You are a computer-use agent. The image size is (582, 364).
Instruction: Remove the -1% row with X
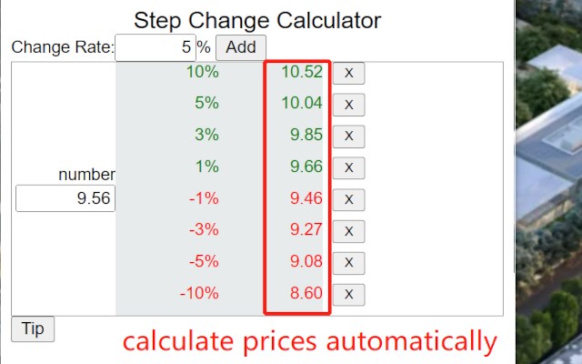click(348, 200)
